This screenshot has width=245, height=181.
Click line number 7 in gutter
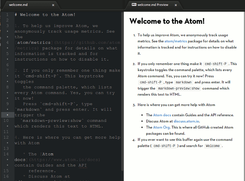click(7, 70)
